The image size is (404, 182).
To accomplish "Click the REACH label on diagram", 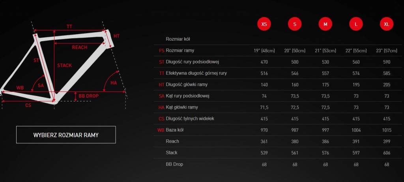I will [80, 47].
